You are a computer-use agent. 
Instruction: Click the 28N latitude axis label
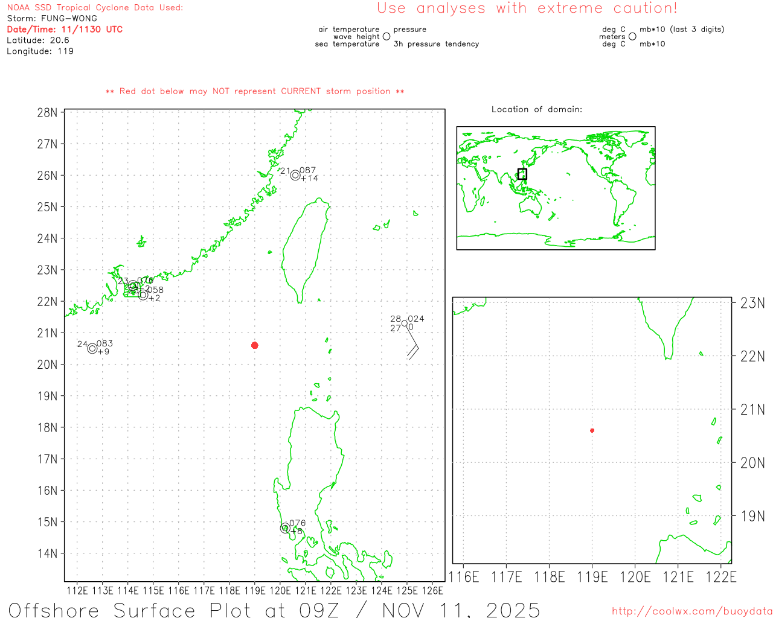[x=48, y=113]
